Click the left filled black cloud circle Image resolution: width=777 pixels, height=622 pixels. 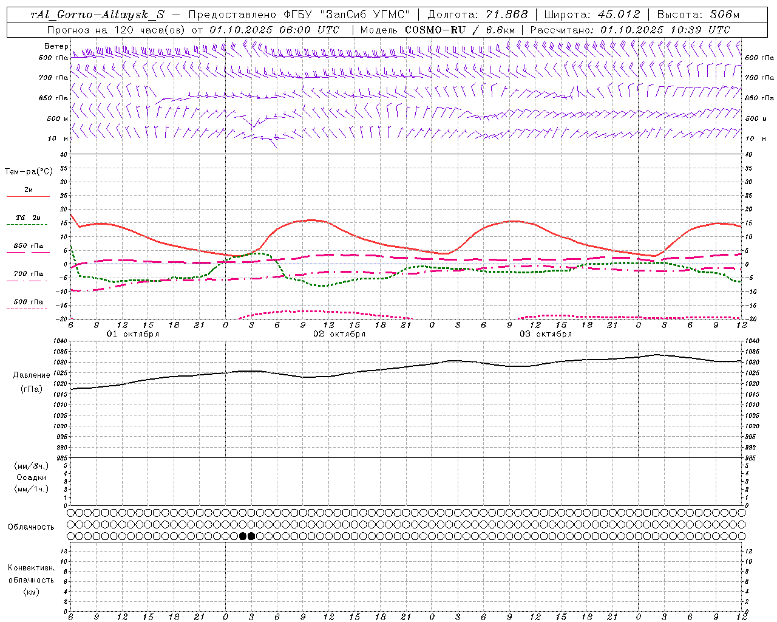point(243,536)
